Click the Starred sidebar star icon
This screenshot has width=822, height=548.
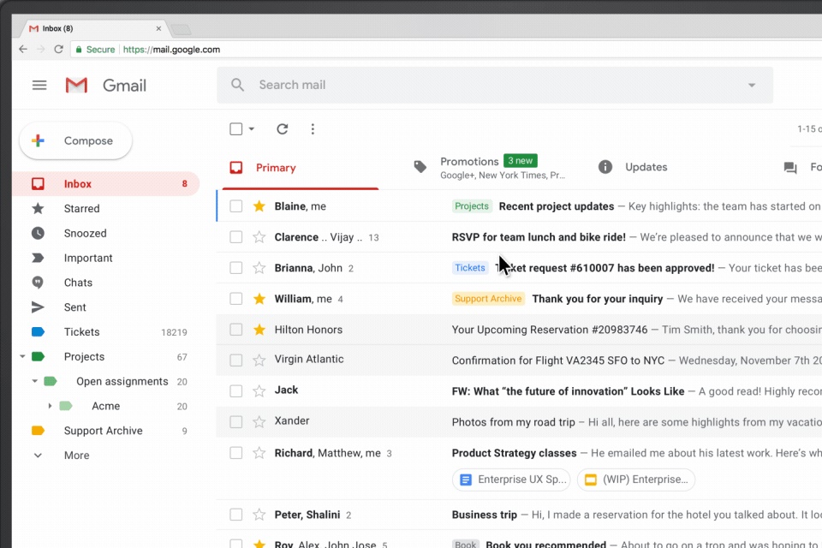pos(38,208)
